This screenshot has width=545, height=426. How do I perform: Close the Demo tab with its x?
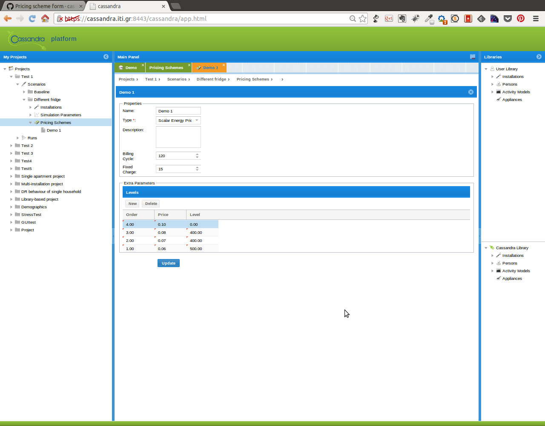coord(143,65)
